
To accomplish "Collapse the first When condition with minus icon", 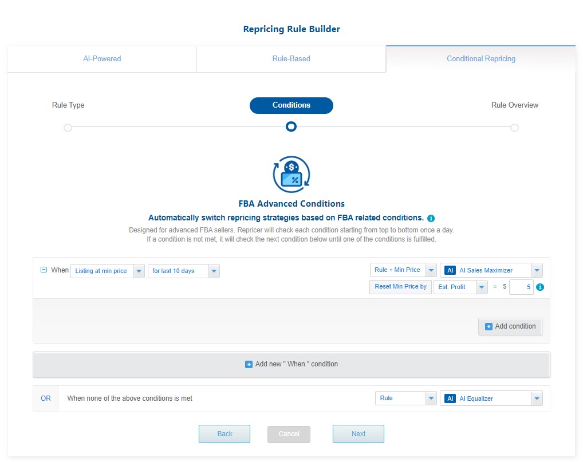I will [x=44, y=270].
